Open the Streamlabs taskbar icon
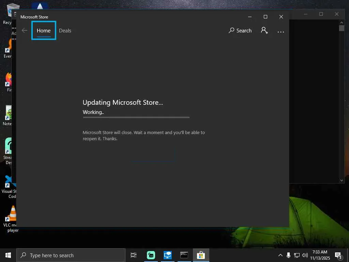The height and width of the screenshot is (262, 349). [151, 255]
